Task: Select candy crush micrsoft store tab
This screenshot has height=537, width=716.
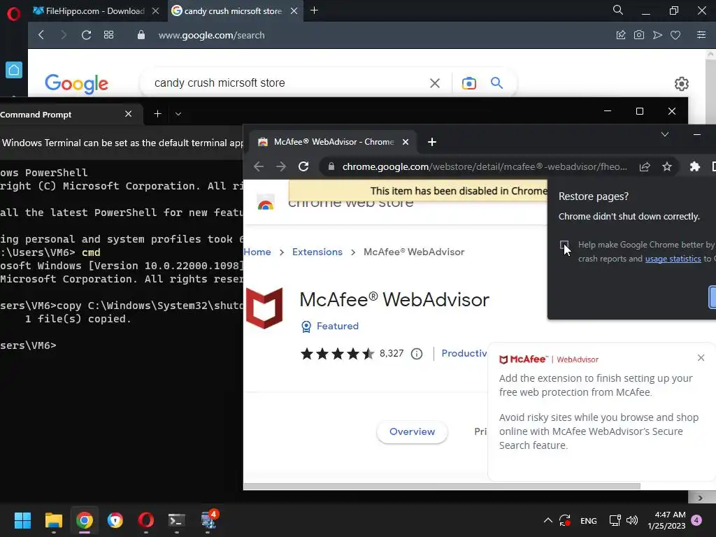Action: [234, 11]
